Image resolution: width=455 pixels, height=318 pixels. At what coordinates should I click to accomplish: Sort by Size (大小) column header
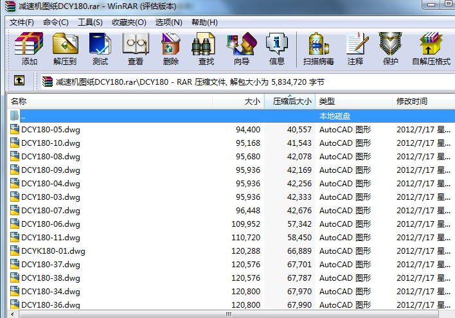click(238, 102)
